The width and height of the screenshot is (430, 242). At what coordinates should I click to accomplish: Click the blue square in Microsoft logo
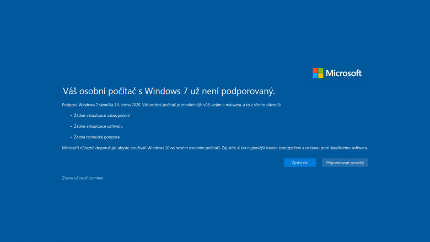[315, 76]
